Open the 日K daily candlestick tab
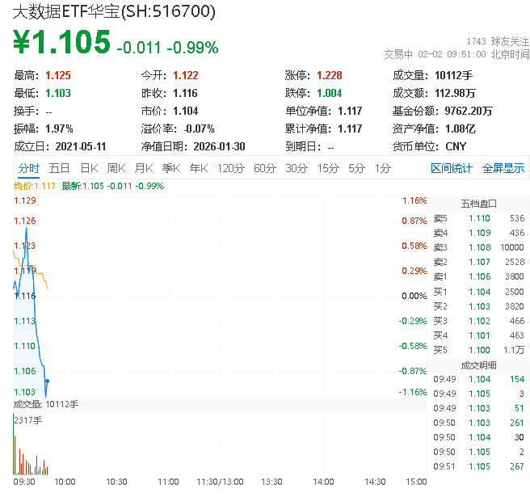530x497 pixels. [x=89, y=168]
